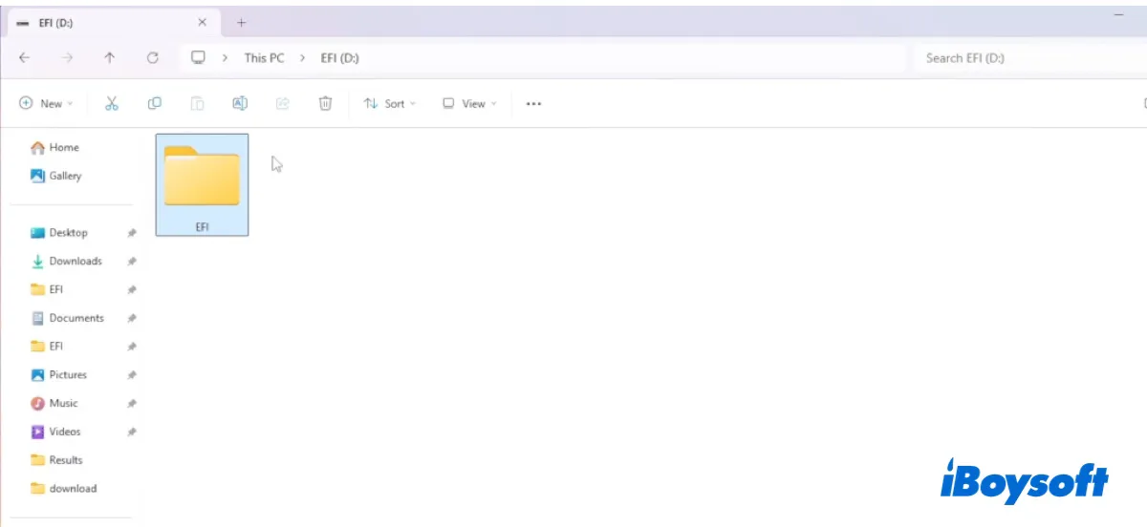Click the Paste clipboard icon
The image size is (1147, 527).
click(197, 103)
